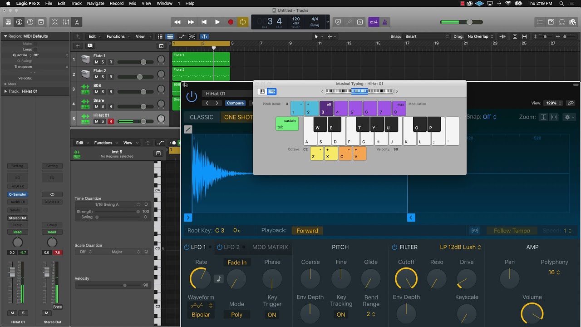Open the Snap Smart dropdown
581x327 pixels.
tap(428, 36)
